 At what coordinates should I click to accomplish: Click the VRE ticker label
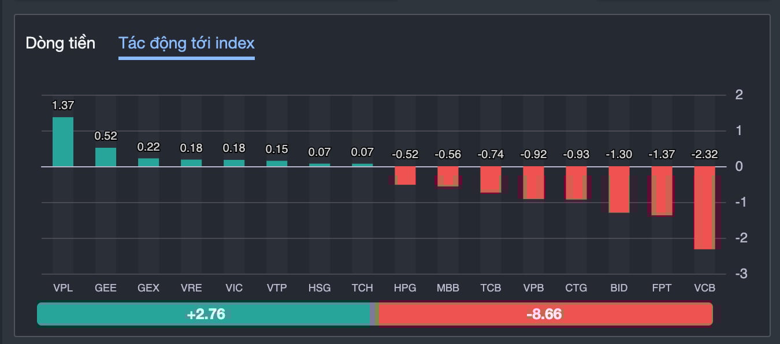(x=191, y=287)
